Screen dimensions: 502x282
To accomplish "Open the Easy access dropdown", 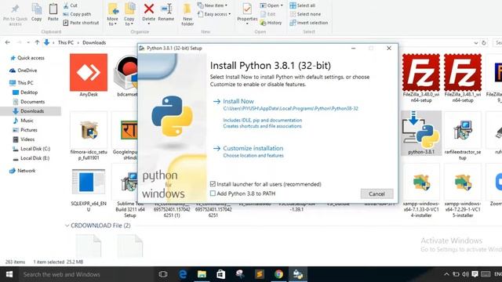I will (x=214, y=14).
